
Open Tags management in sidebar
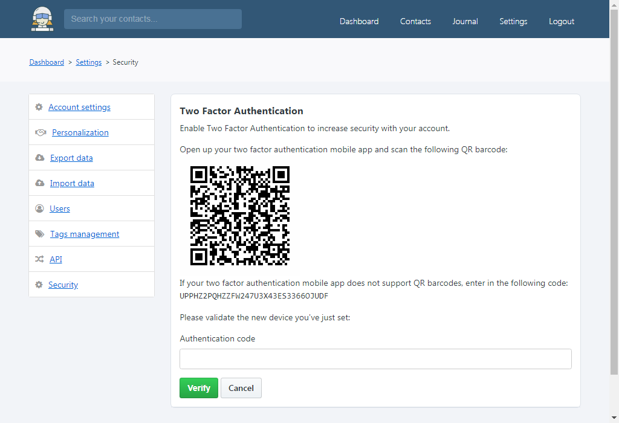[85, 234]
